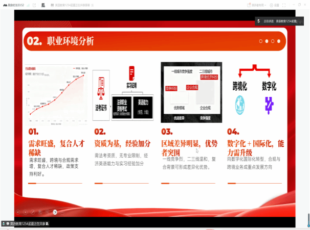This screenshot has width=310, height=230.
Task: Click the 职业环境分析 slide title
Action: coord(70,41)
